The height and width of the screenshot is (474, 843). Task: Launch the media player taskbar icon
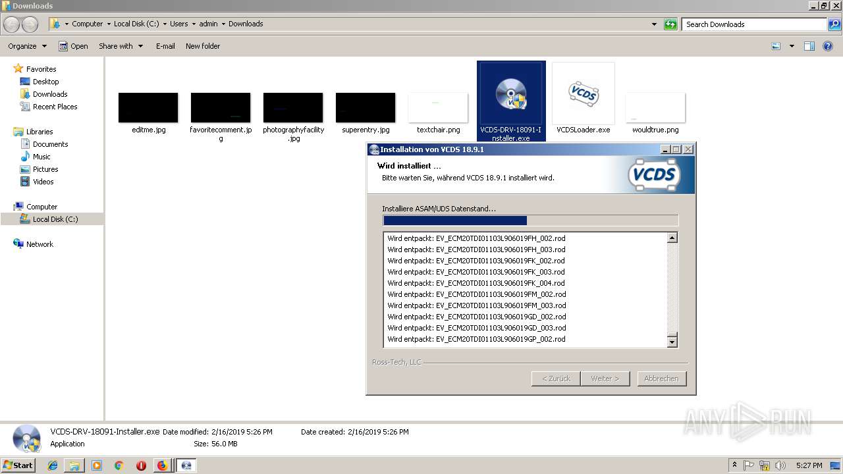pos(97,465)
